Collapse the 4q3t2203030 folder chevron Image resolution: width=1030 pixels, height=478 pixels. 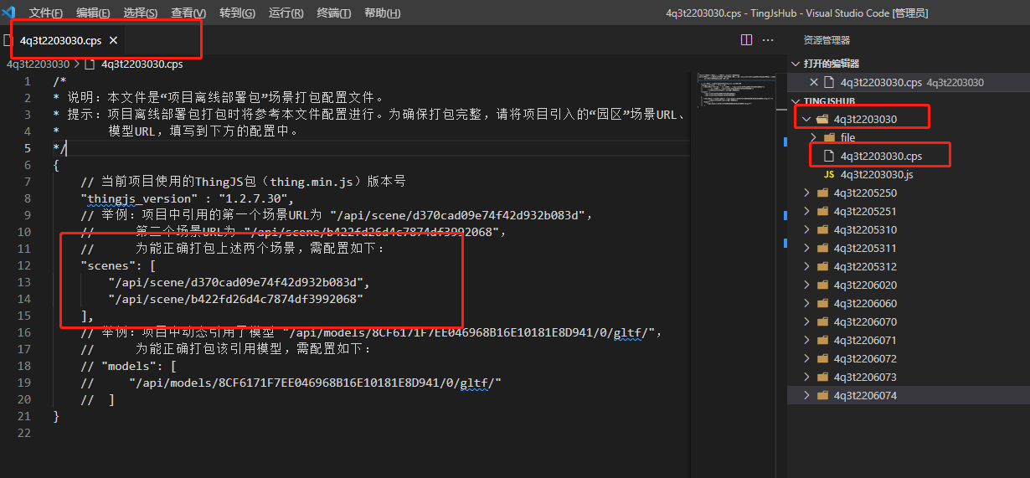(x=807, y=119)
